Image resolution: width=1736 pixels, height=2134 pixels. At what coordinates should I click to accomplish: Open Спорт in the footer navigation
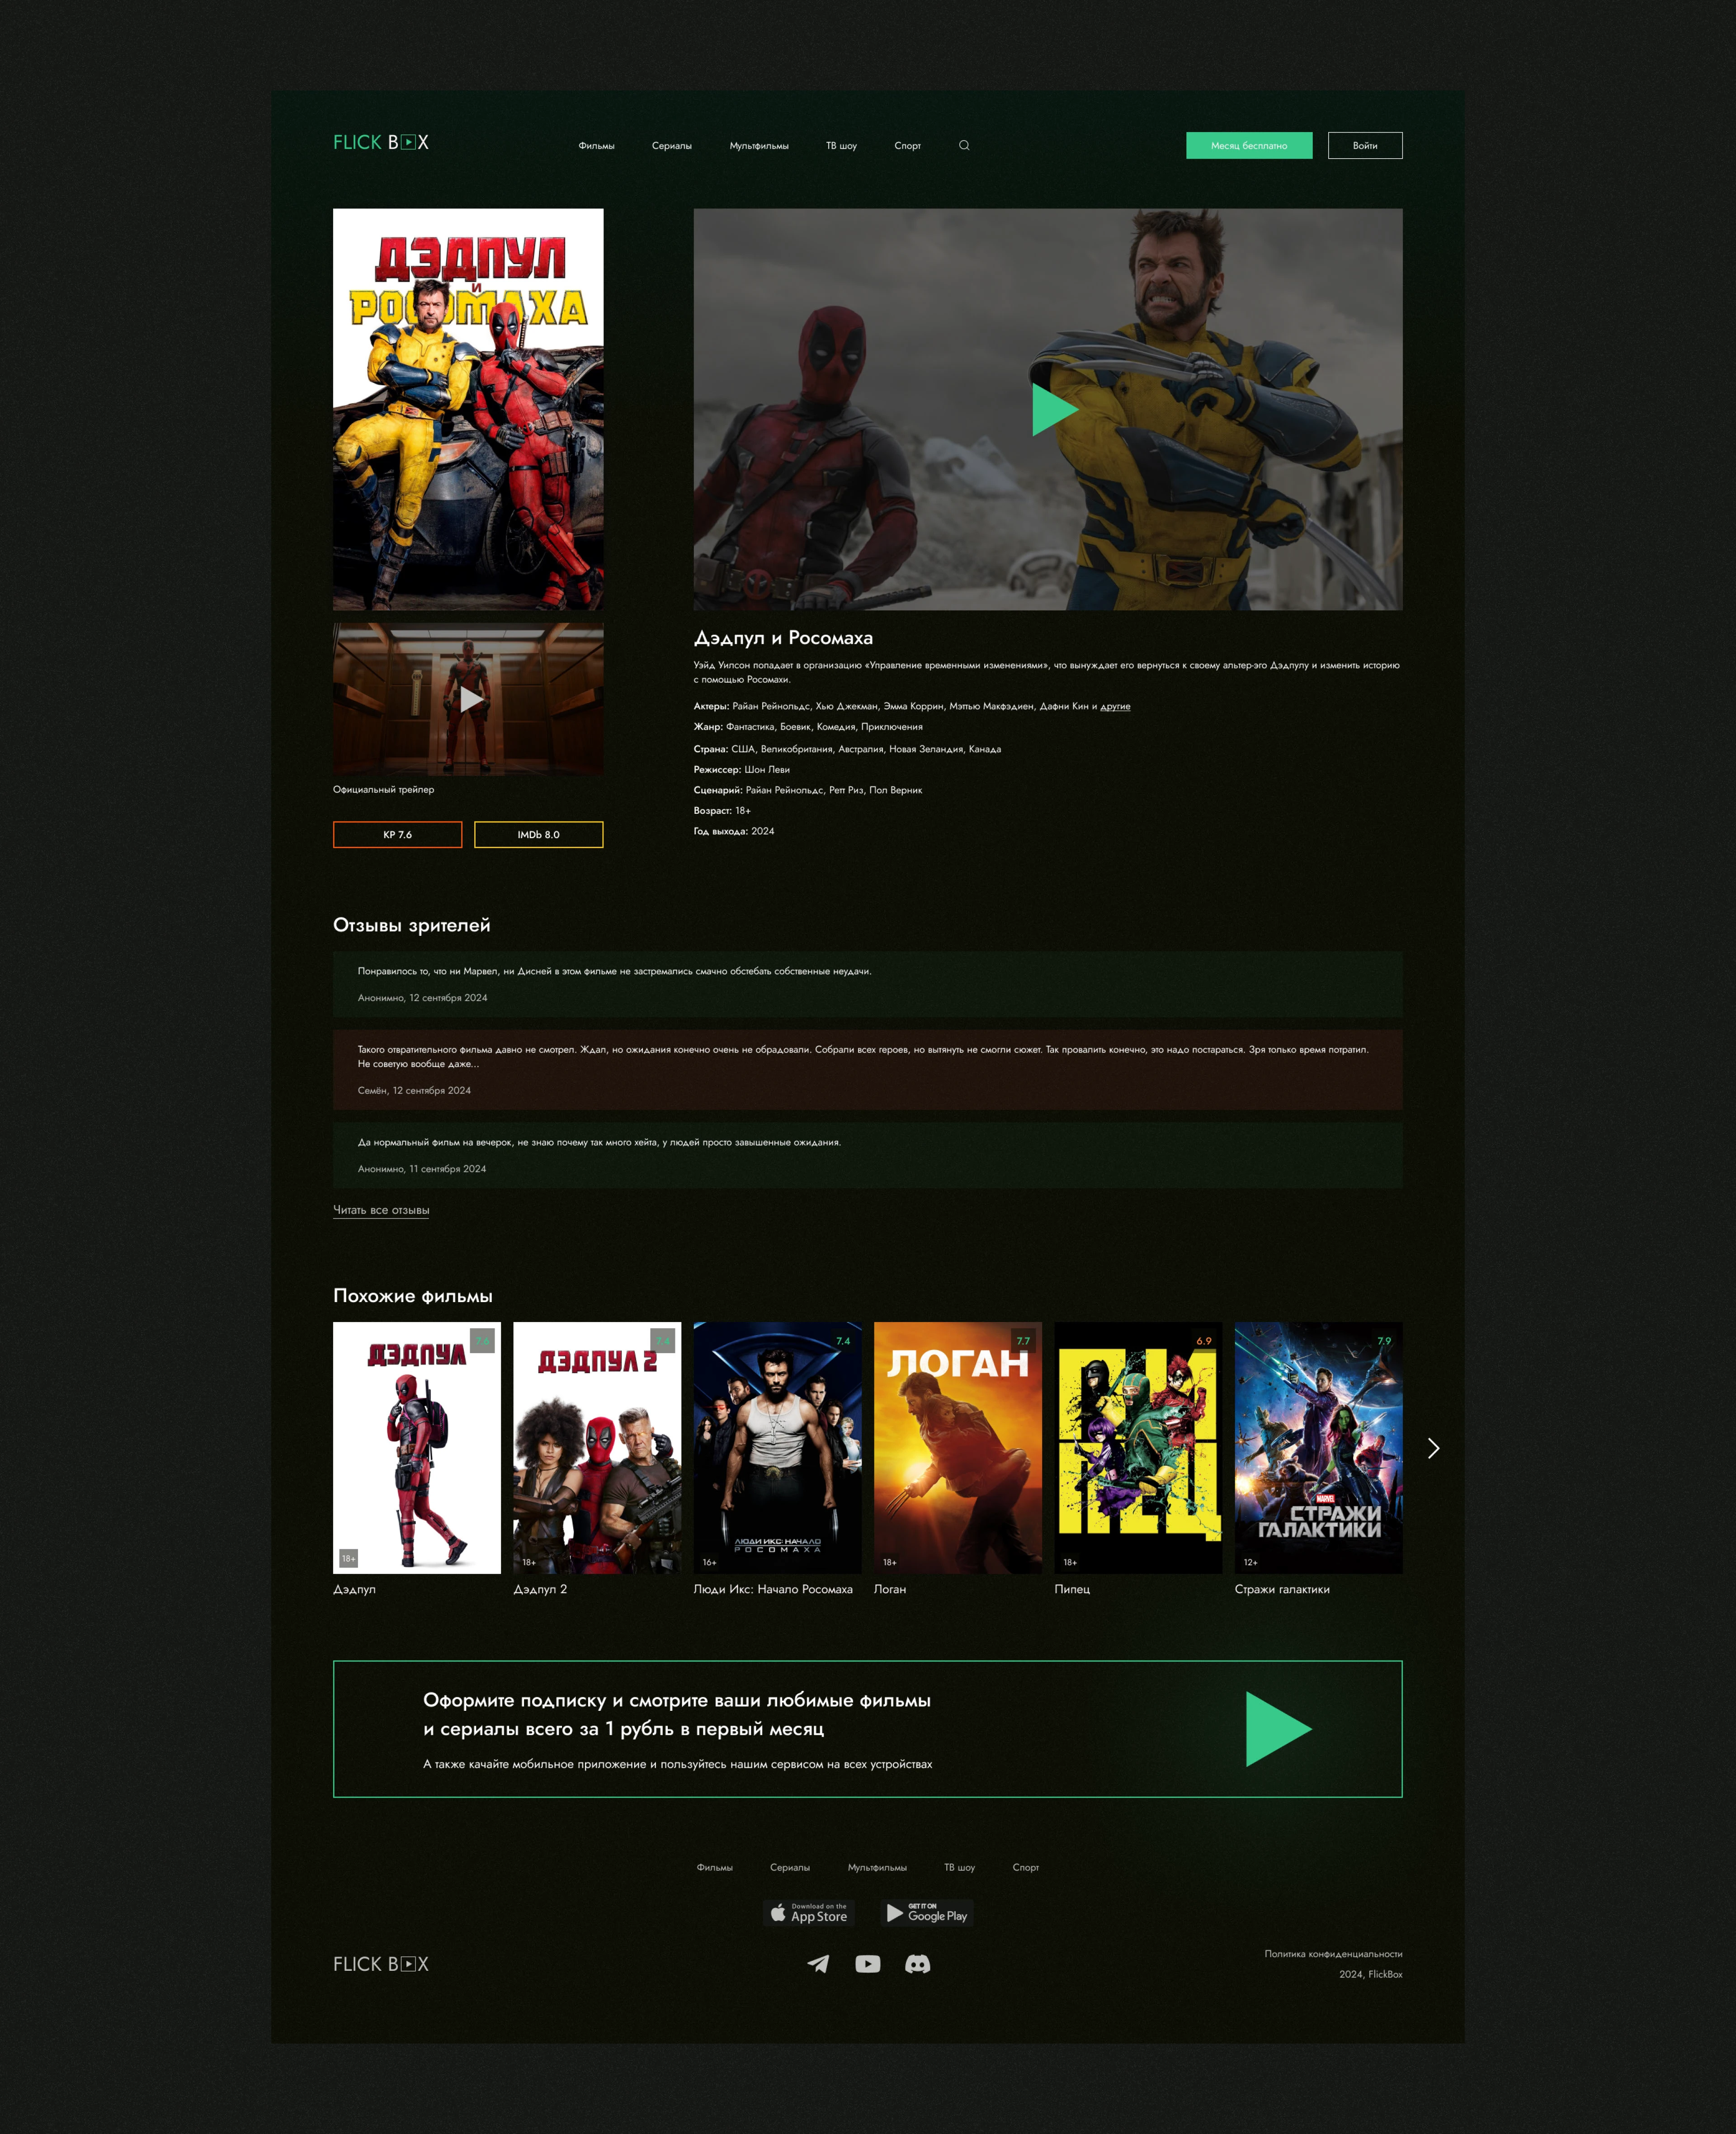(x=1026, y=1868)
